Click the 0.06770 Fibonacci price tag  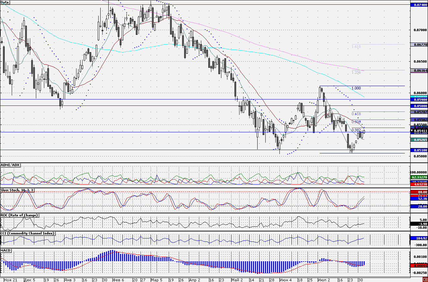(x=419, y=44)
